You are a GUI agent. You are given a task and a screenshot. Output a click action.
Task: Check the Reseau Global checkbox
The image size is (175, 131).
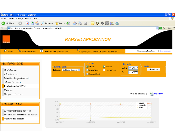[87, 74]
